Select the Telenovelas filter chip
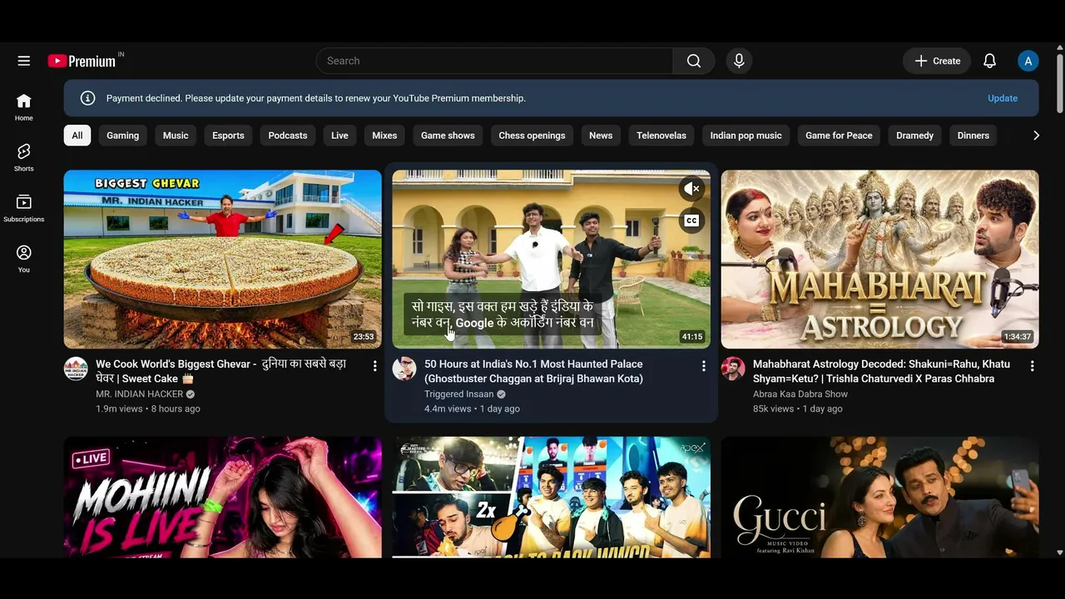 [x=661, y=136]
